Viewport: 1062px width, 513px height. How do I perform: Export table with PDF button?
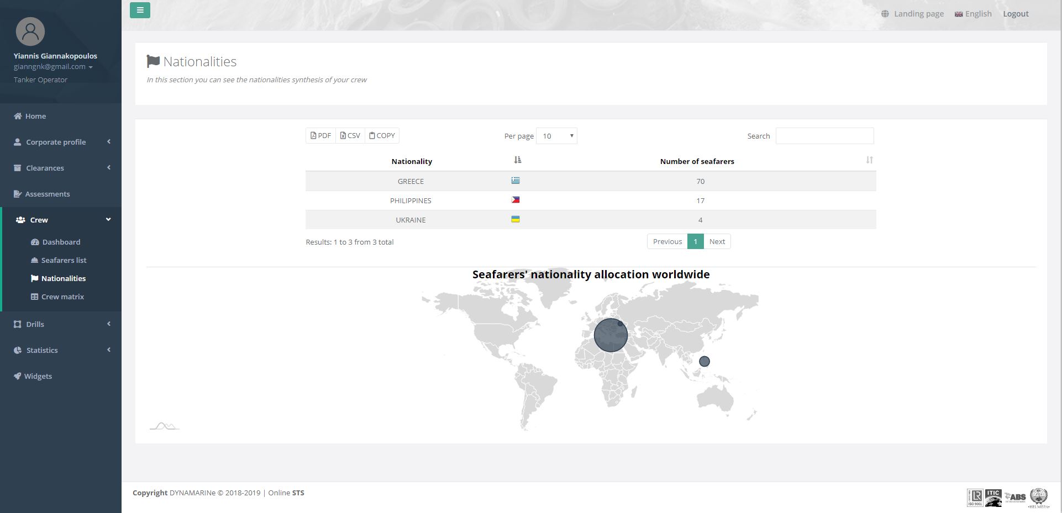pyautogui.click(x=320, y=136)
